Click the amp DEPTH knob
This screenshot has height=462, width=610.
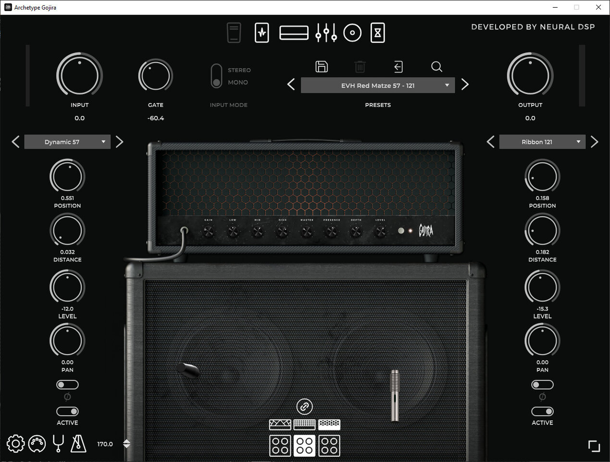(356, 232)
